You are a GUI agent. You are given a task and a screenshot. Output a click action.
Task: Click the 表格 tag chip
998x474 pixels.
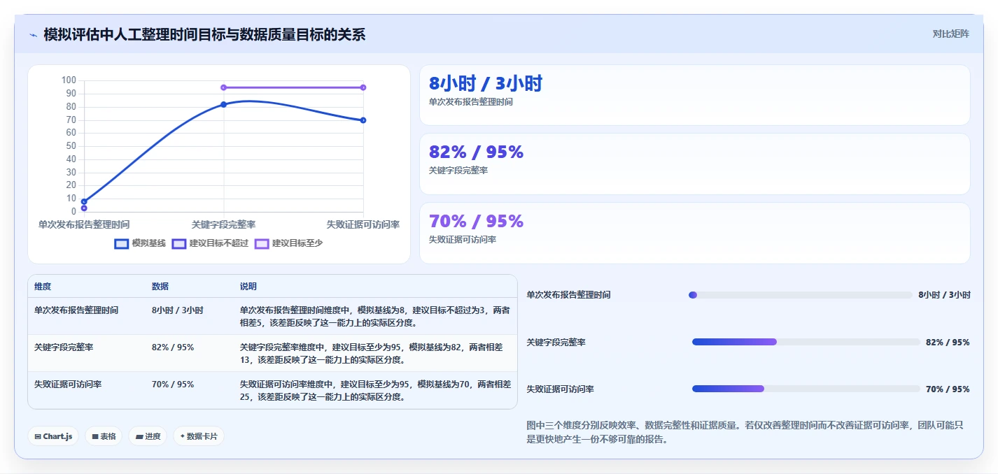104,436
